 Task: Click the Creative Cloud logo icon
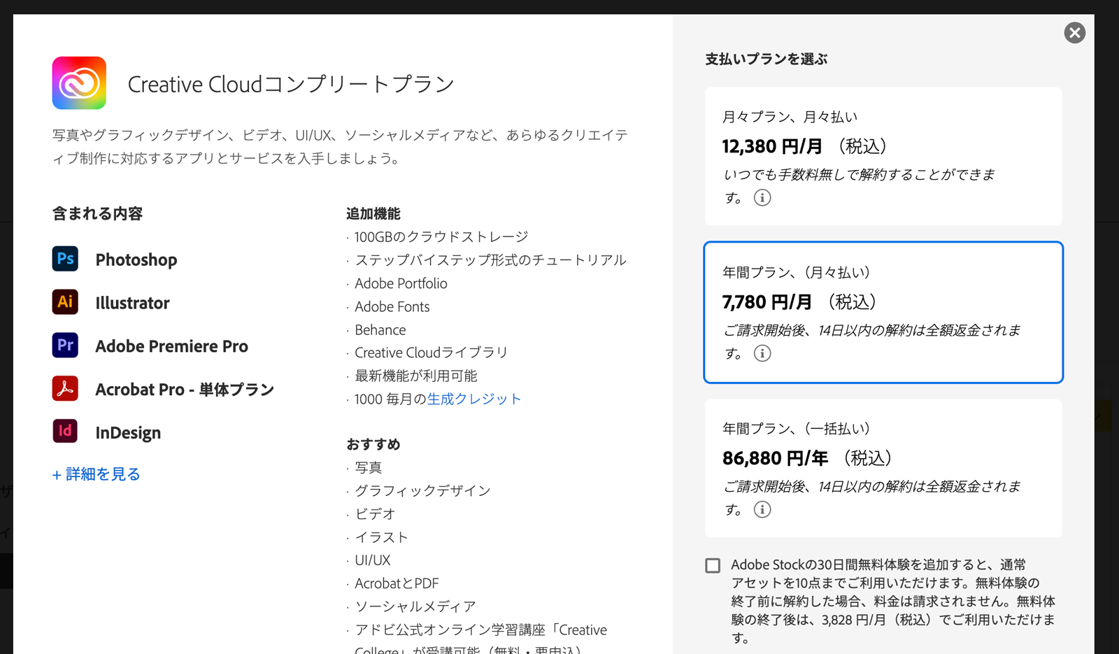click(x=79, y=83)
